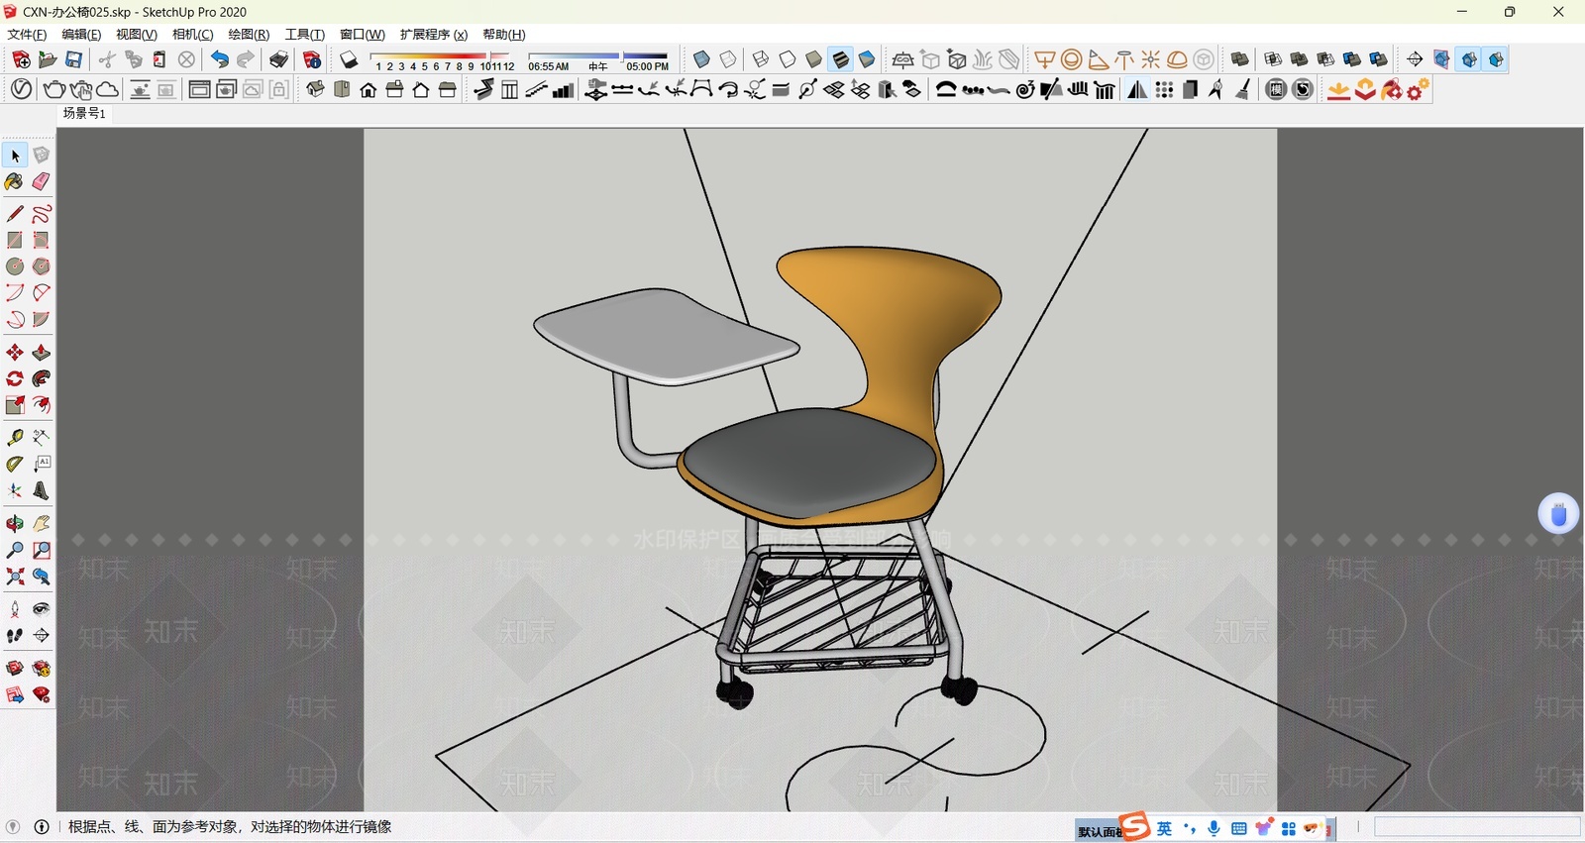This screenshot has width=1585, height=843.
Task: Open the 相机(C) menu
Action: tap(192, 35)
